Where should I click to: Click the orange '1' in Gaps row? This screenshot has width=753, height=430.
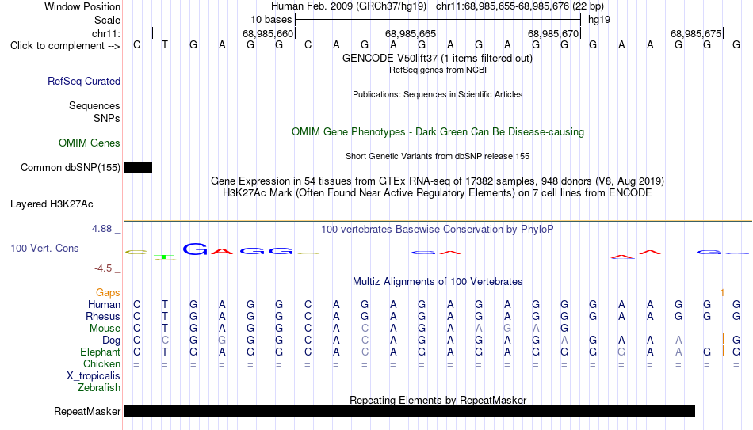tap(722, 293)
